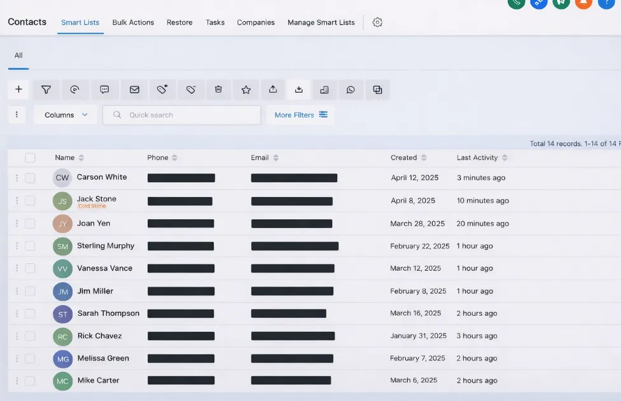Select the checkbox beside Melissa Green

(30, 358)
